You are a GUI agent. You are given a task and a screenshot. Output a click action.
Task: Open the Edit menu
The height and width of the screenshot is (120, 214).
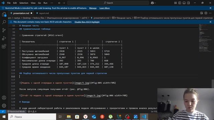pyautogui.click(x=15, y=3)
